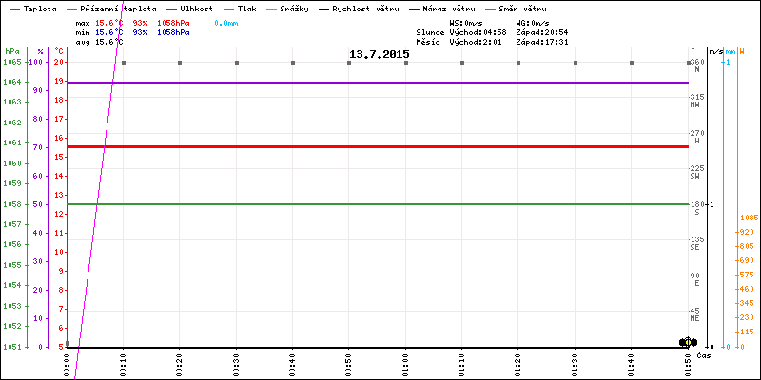Select the Teplota legend label

40,9
